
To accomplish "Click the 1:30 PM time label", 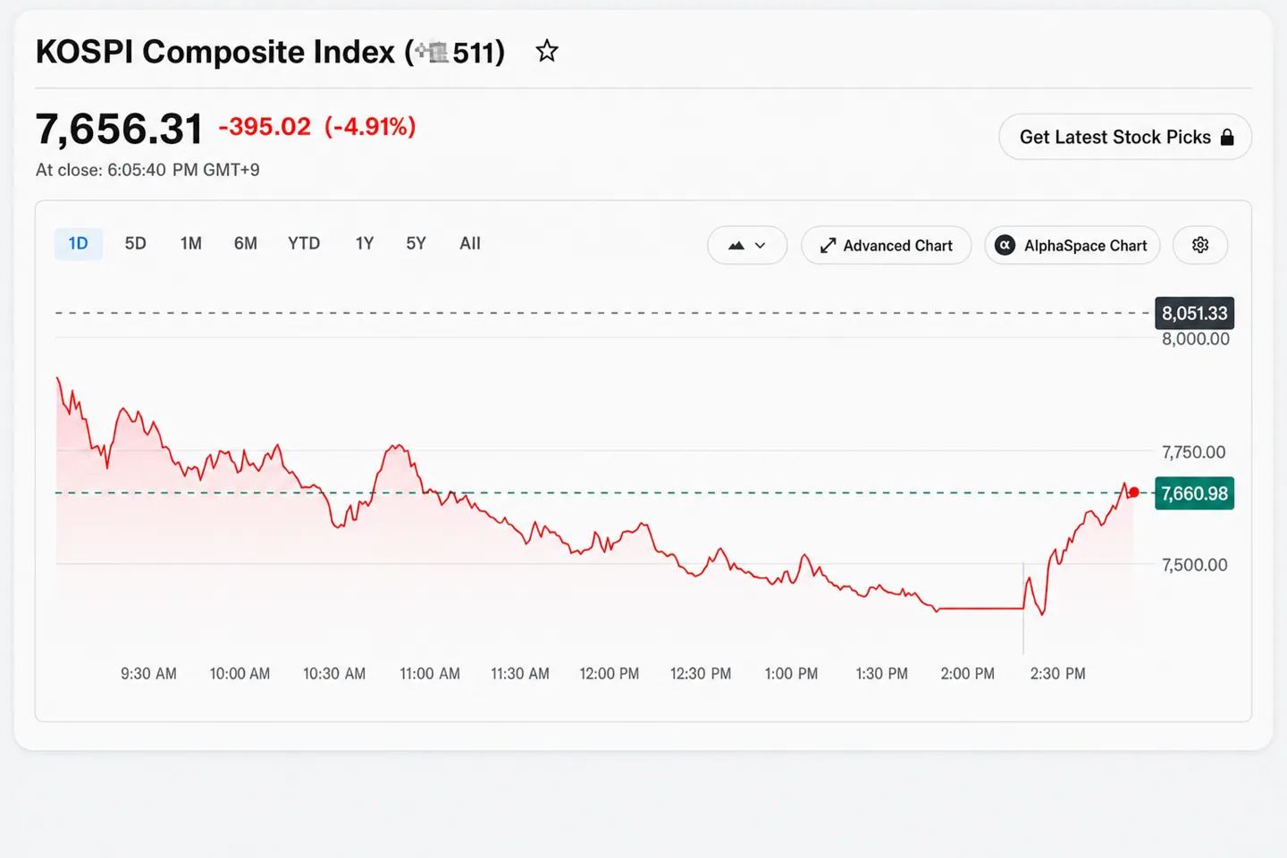I will pyautogui.click(x=881, y=674).
